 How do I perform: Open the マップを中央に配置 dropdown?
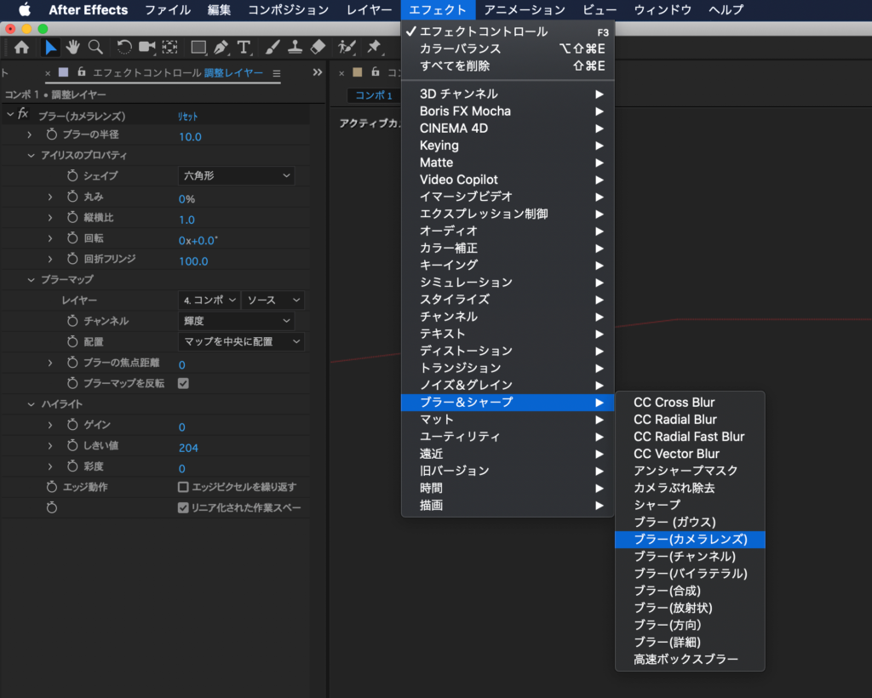(241, 342)
